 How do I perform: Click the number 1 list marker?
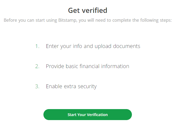tap(37, 46)
